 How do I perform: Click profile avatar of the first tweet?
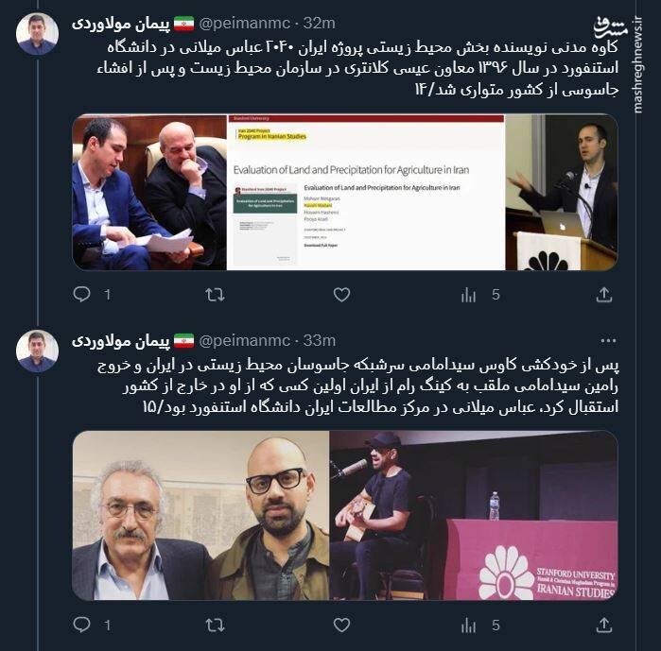[x=37, y=34]
